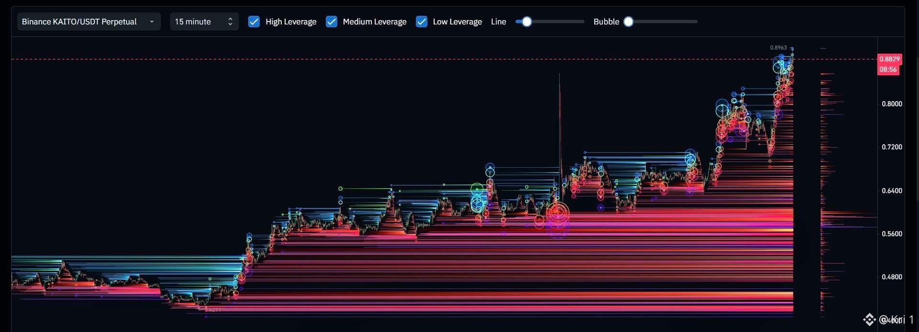Open the Binance KAITO/USDT Perpetual dropdown
919x332 pixels.
[x=89, y=22]
